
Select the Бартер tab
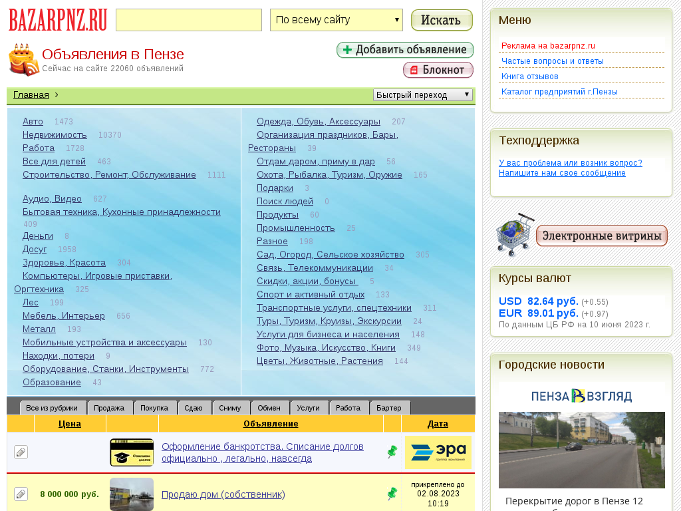[x=388, y=408]
